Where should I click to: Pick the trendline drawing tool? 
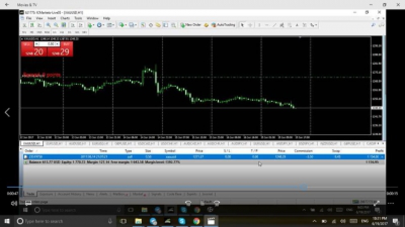pos(274,25)
